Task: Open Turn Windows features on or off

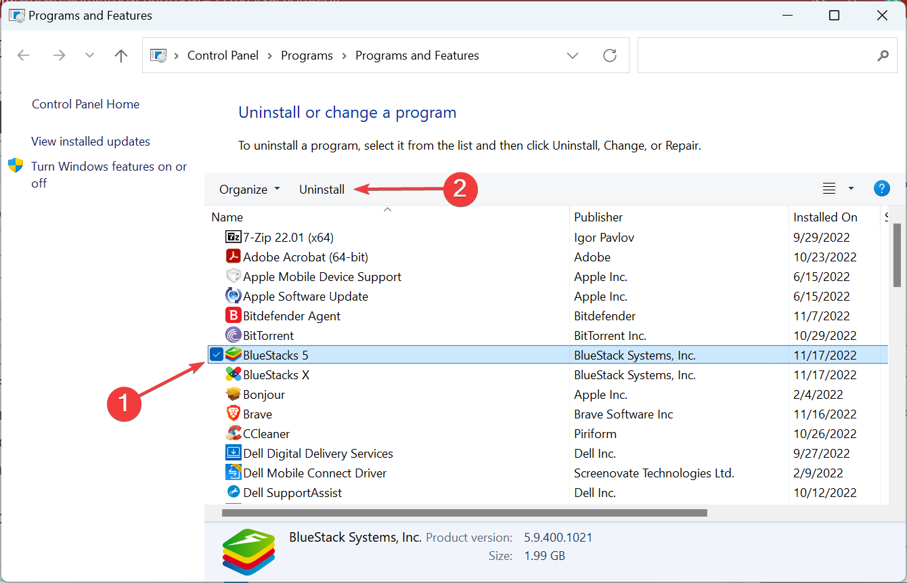Action: tap(109, 175)
